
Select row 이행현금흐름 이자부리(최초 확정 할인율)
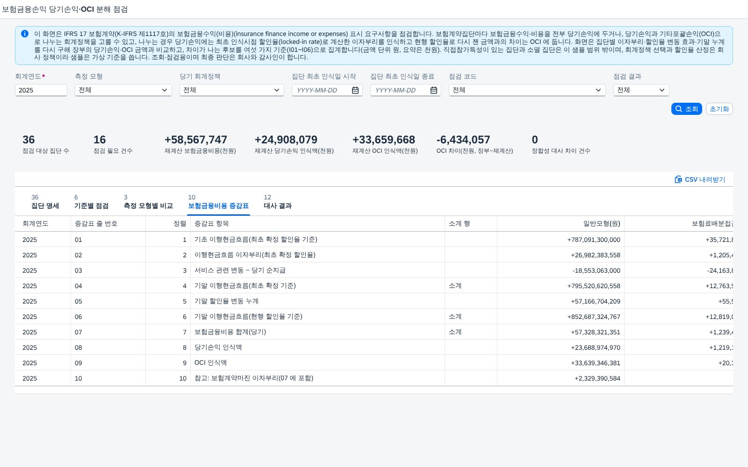coord(374,255)
